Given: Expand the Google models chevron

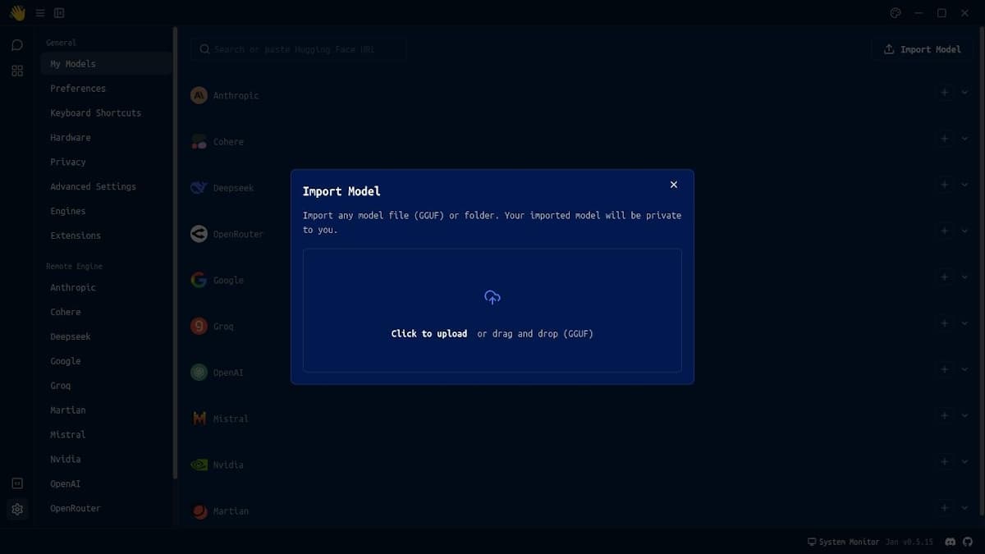Looking at the screenshot, I should click(965, 277).
